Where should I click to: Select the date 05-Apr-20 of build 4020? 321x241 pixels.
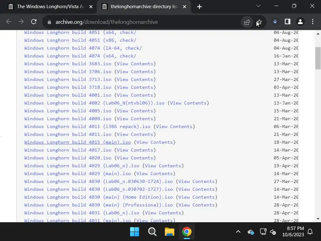[x=286, y=158]
